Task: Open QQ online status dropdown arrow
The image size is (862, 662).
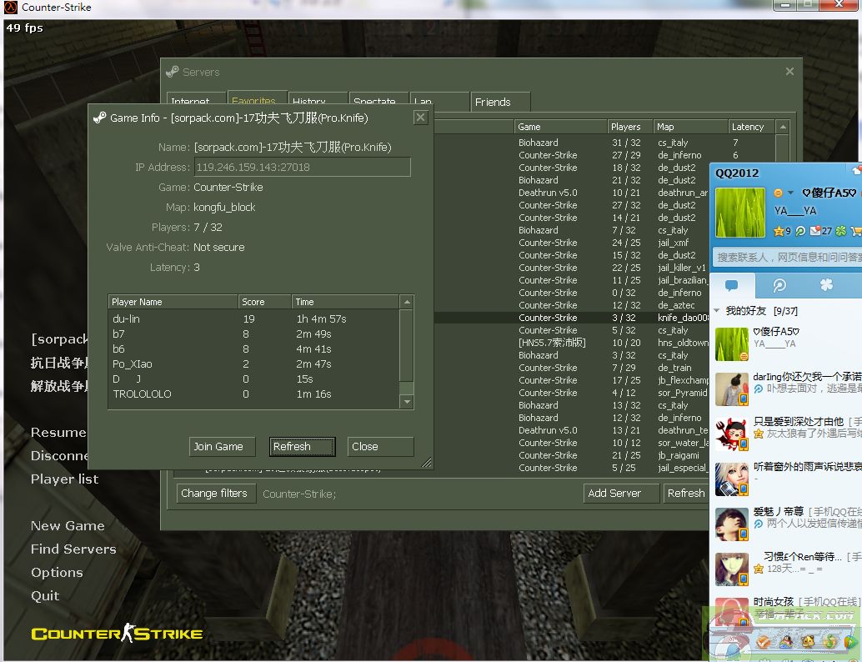Action: click(789, 193)
